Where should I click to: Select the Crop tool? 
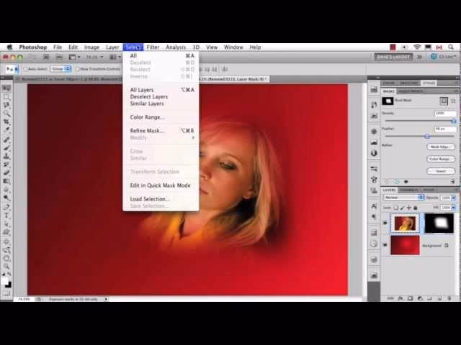tap(6, 121)
